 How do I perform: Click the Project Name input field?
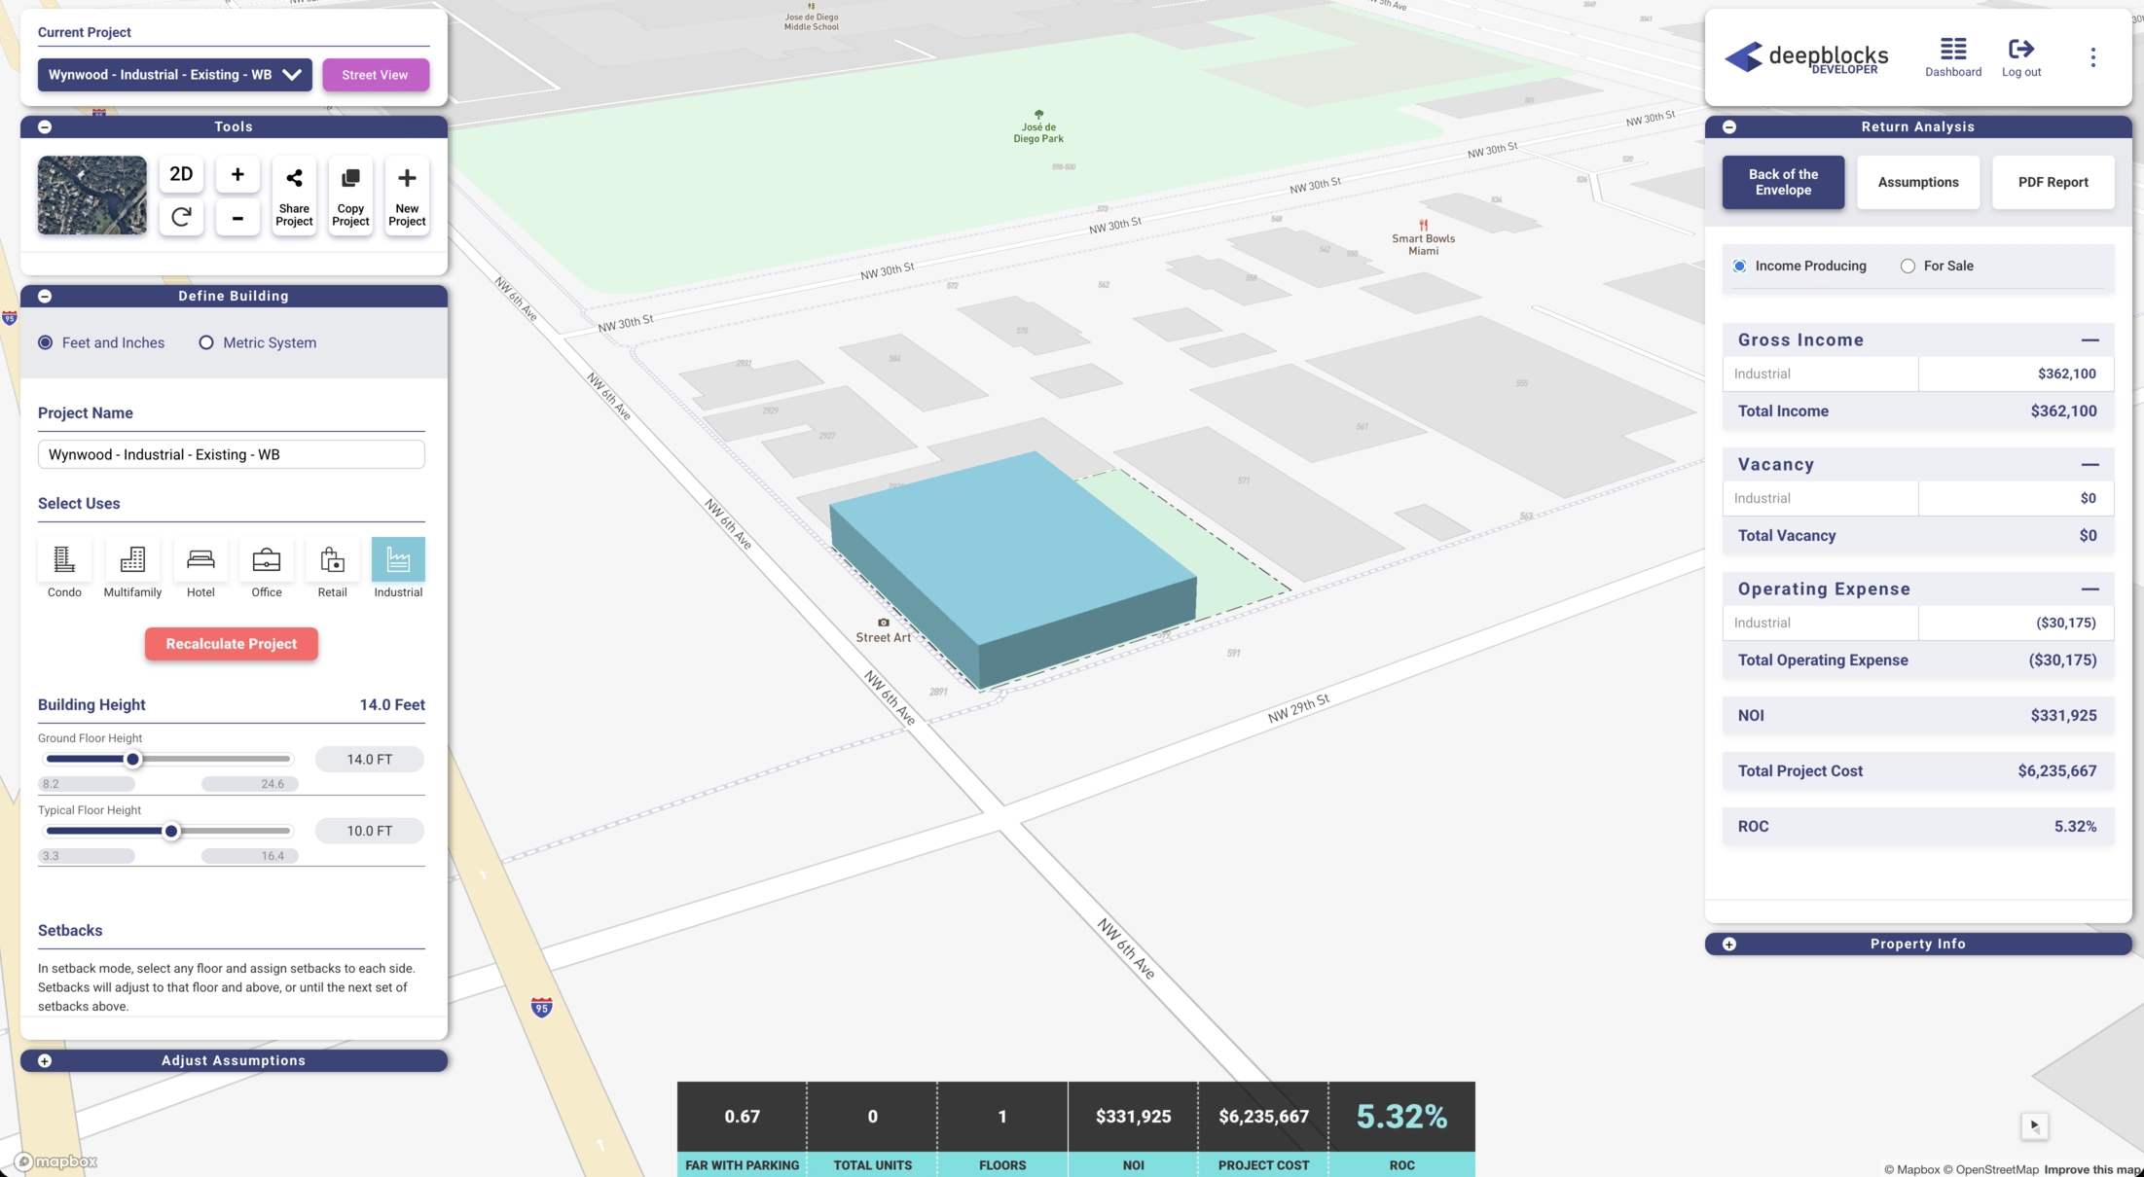click(x=232, y=454)
